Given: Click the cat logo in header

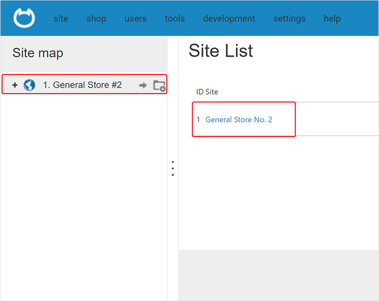Looking at the screenshot, I should tap(24, 18).
